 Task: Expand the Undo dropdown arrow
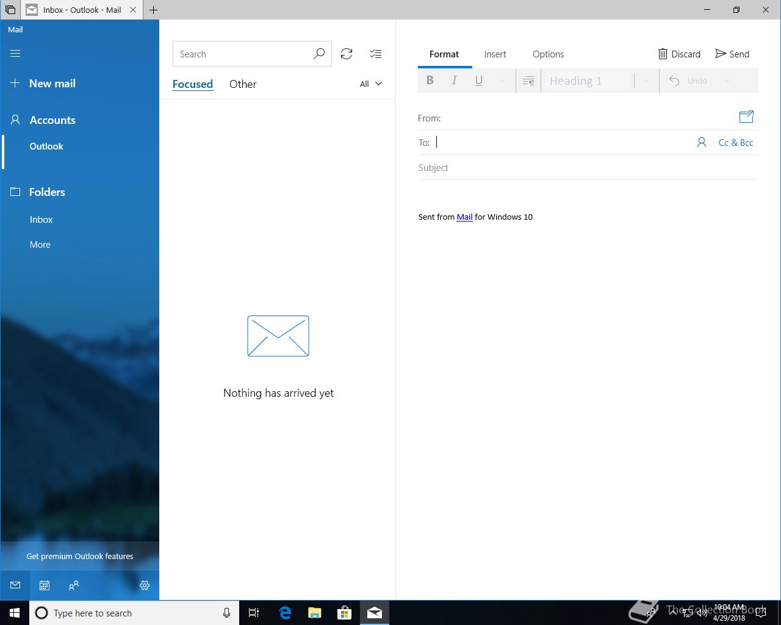727,81
